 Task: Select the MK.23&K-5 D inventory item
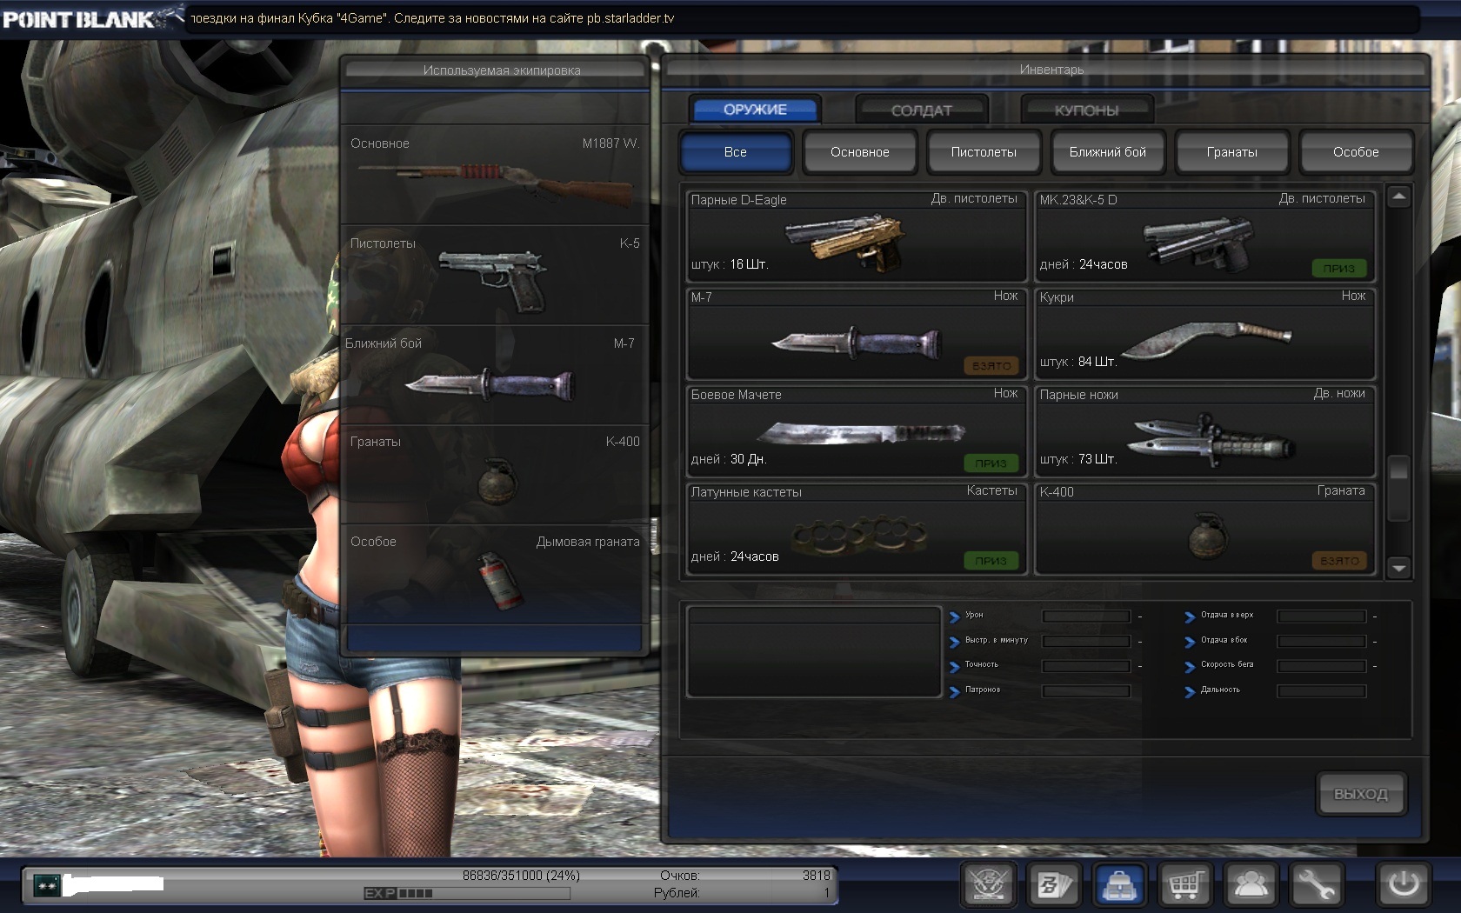point(1205,236)
